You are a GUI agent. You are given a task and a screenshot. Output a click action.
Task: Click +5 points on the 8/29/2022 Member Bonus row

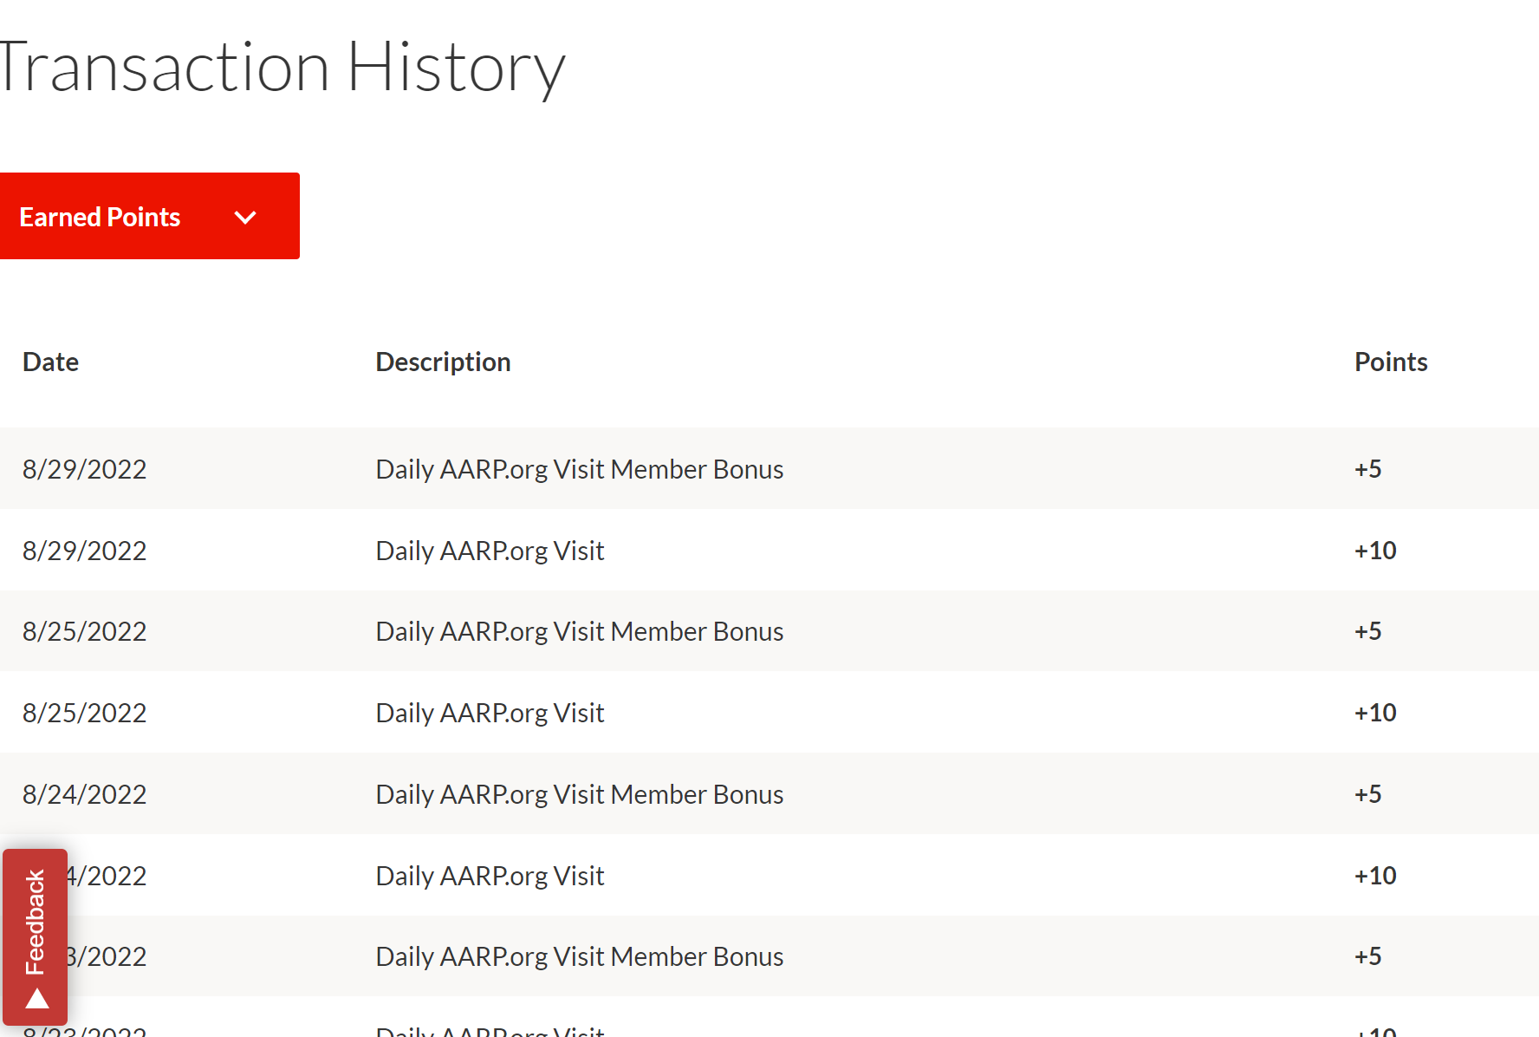coord(1367,469)
